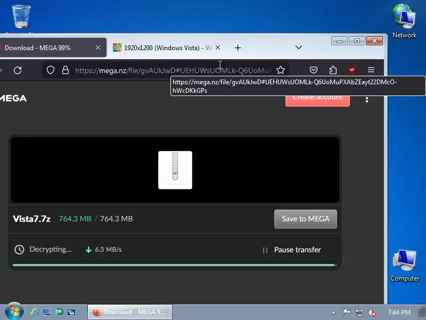The width and height of the screenshot is (426, 320).
Task: Minimize the Firefox window
Action: pos(339,41)
